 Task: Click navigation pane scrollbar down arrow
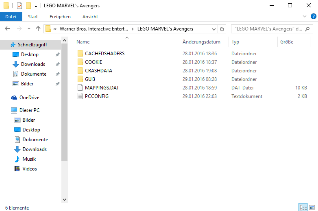click(x=64, y=200)
